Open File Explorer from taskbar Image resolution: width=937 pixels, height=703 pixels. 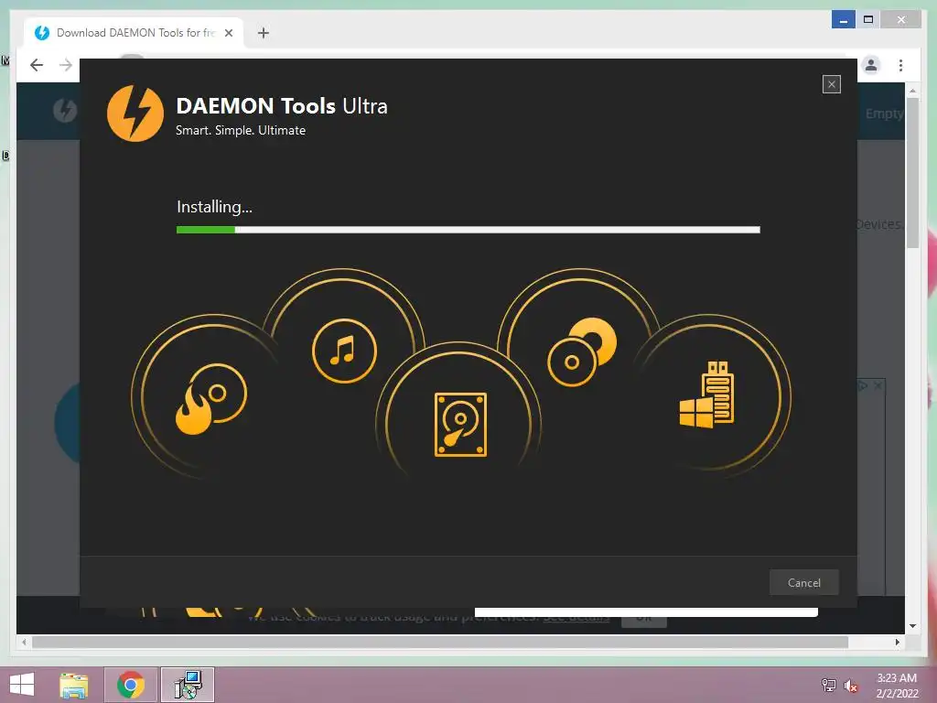pos(74,685)
